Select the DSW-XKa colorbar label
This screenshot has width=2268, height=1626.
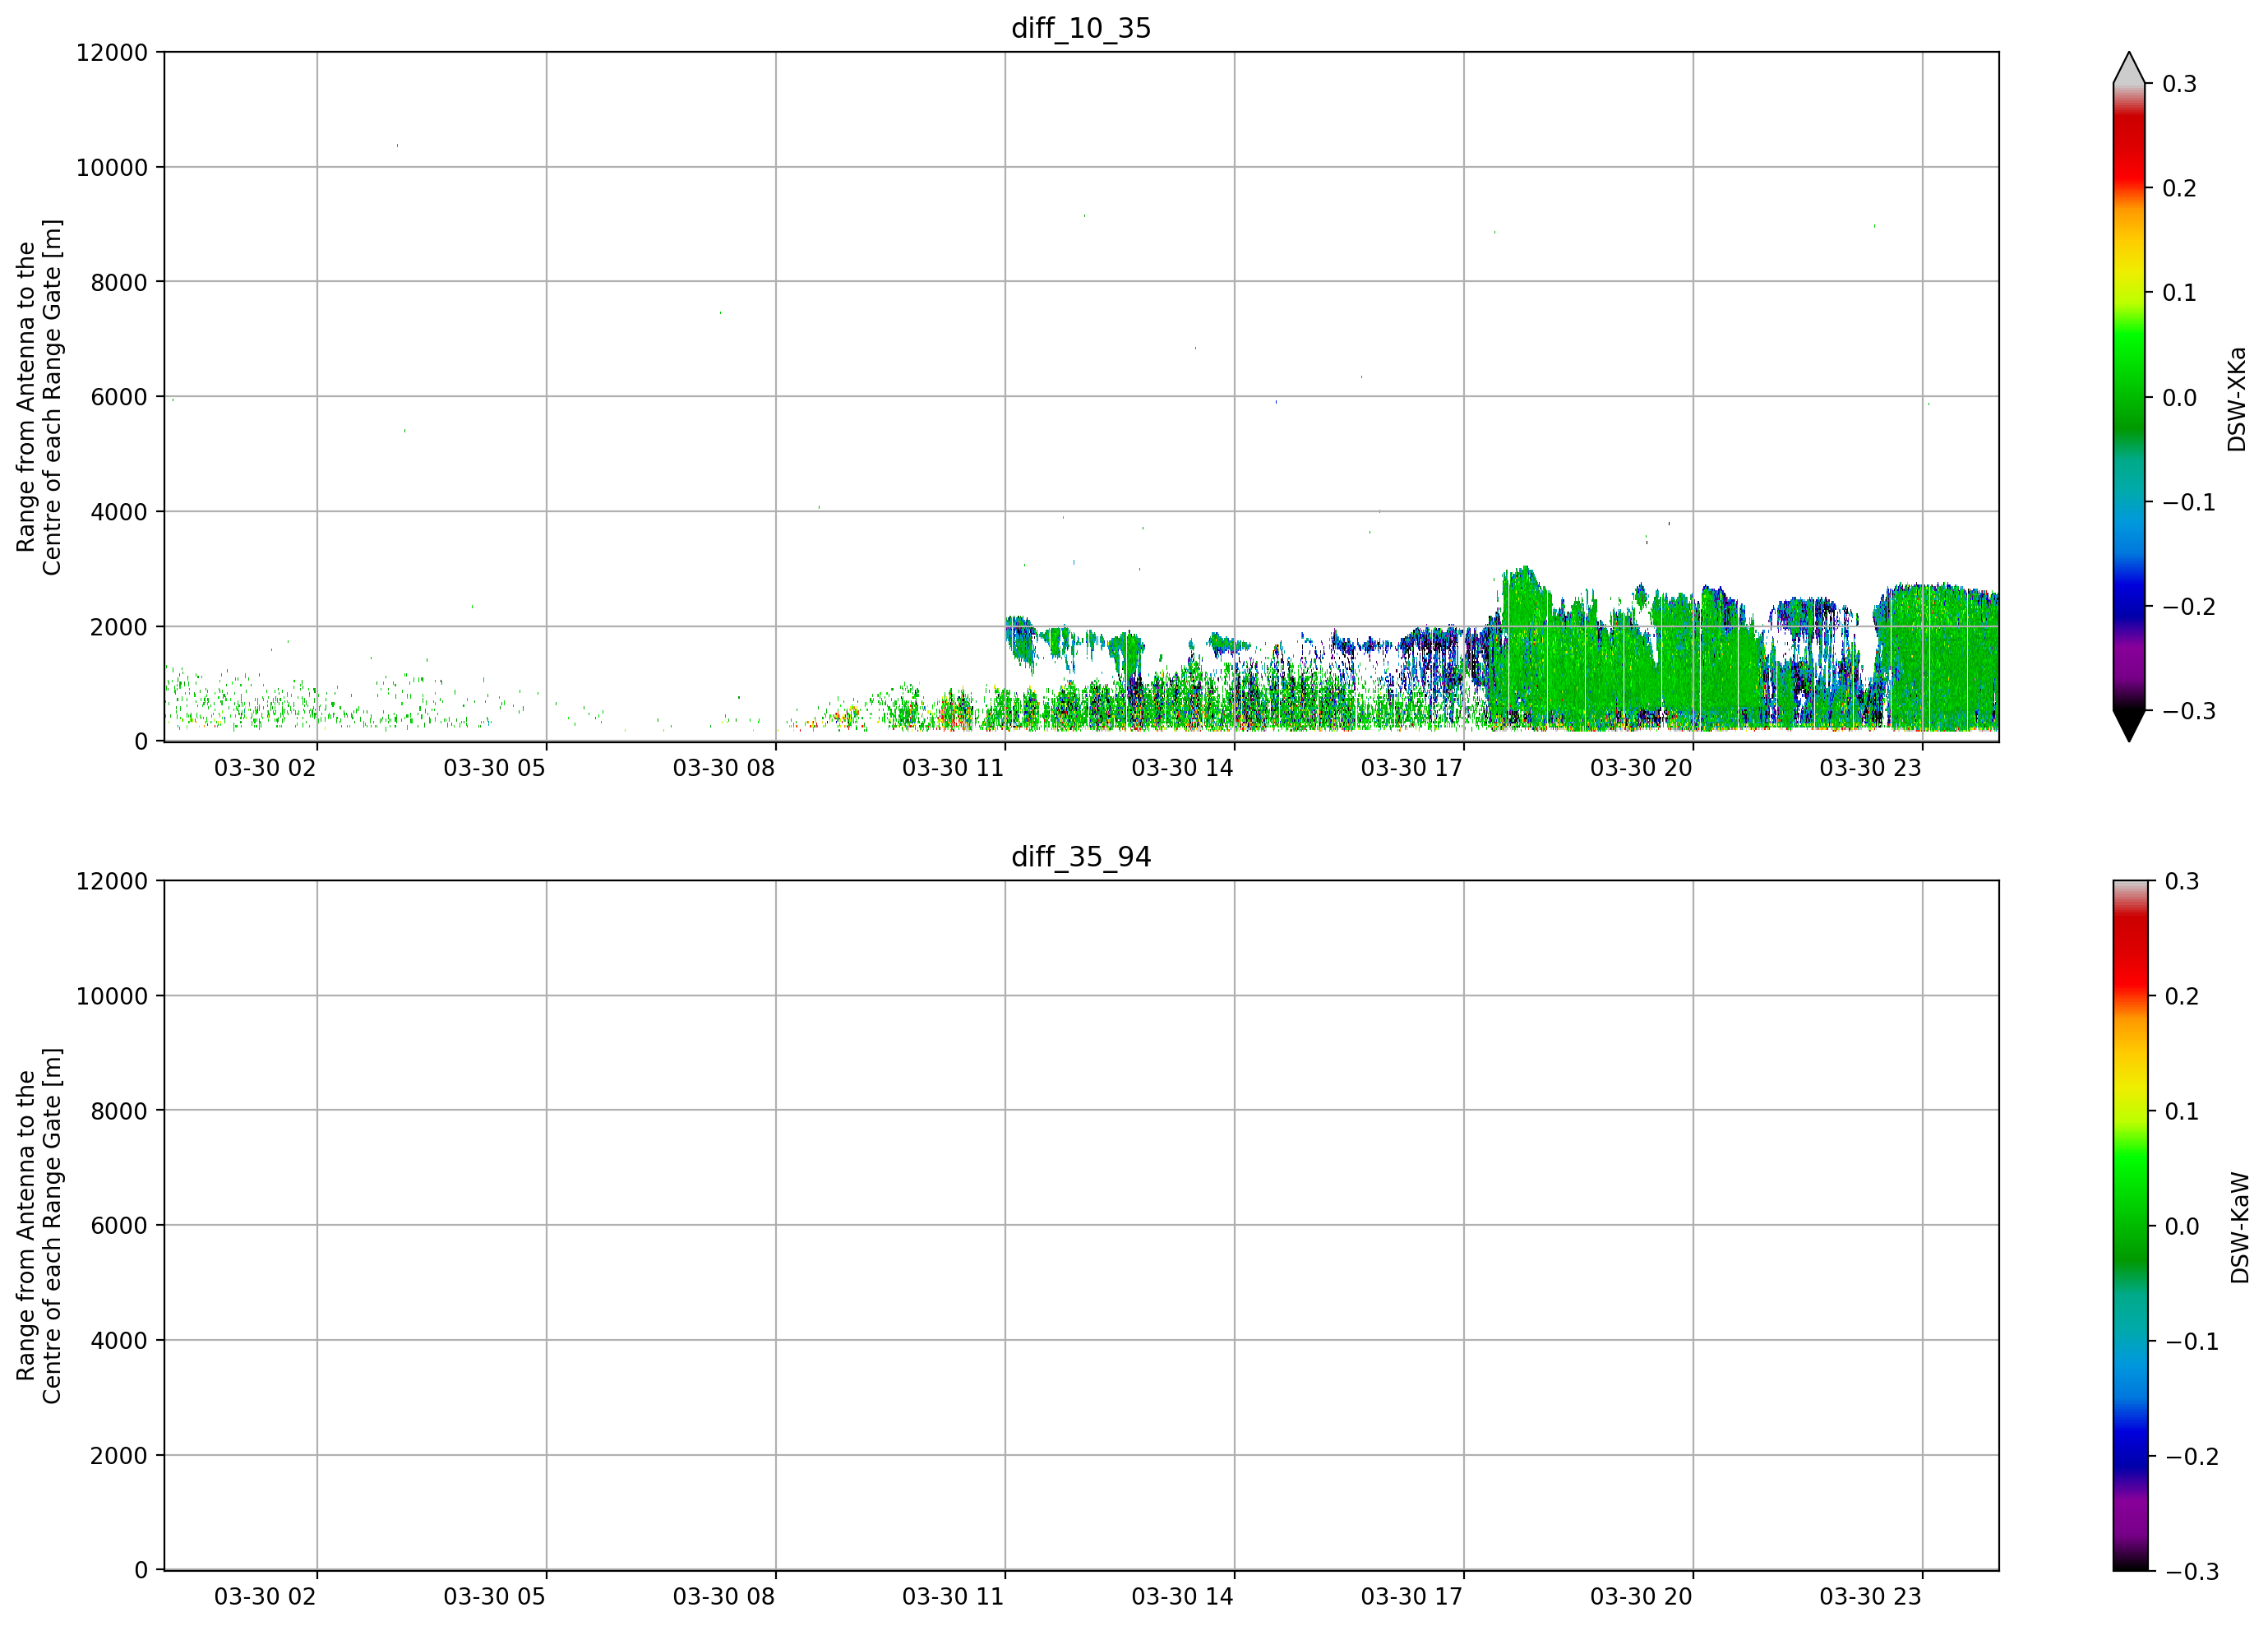pos(2237,399)
